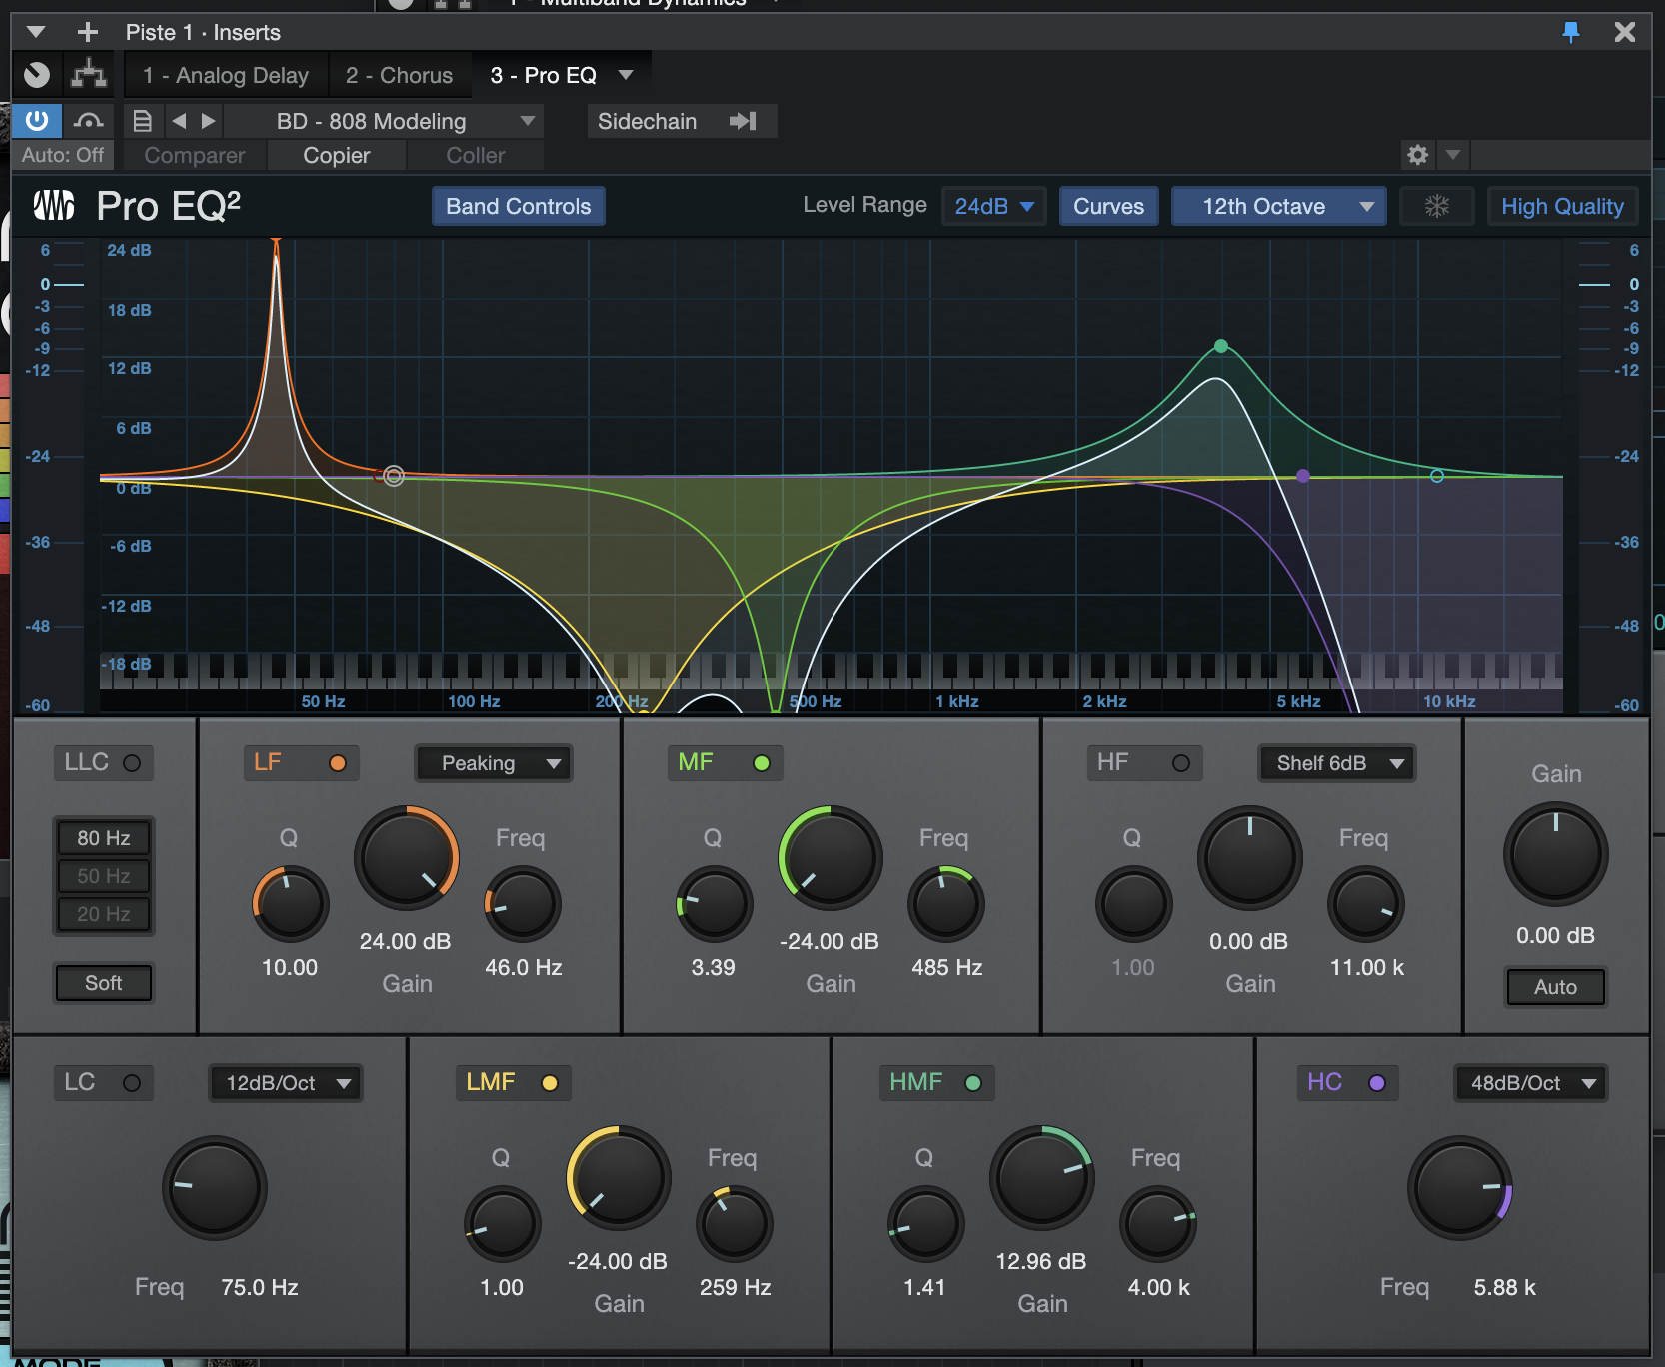The height and width of the screenshot is (1367, 1665).
Task: Select 80 Hz LLC frequency
Action: (x=104, y=838)
